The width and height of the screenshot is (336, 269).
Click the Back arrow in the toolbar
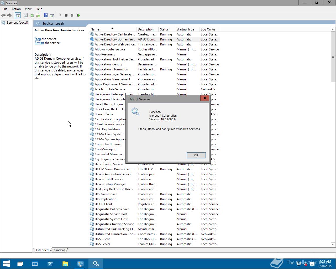tap(3, 15)
